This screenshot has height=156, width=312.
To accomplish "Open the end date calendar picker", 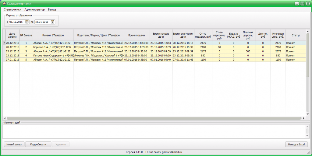I will 53,22.
